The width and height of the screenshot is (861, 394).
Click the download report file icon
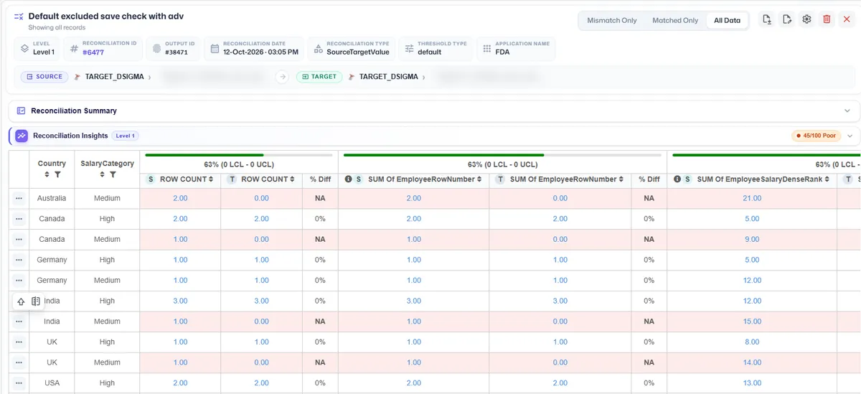tap(767, 19)
